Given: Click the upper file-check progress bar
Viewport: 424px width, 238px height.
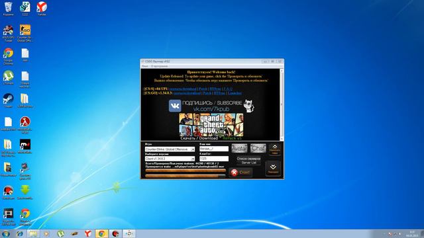Looking at the screenshot, I should [185, 171].
